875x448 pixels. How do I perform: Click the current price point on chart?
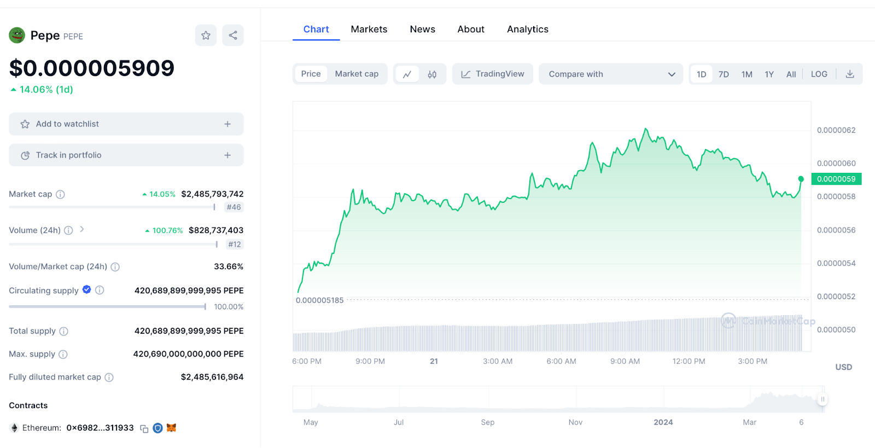(801, 179)
